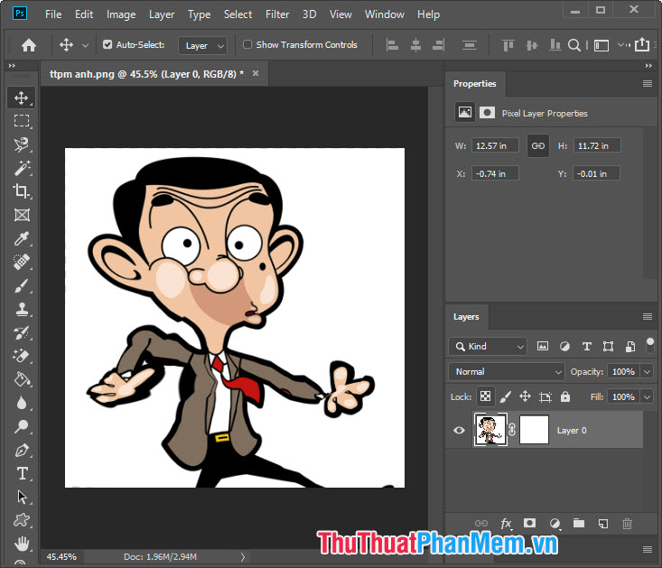Filter for pixel layers icon
The width and height of the screenshot is (662, 568).
tap(543, 347)
